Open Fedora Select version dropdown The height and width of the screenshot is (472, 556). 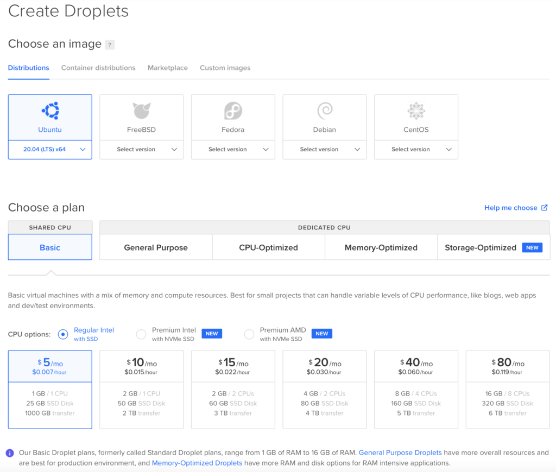pos(233,150)
